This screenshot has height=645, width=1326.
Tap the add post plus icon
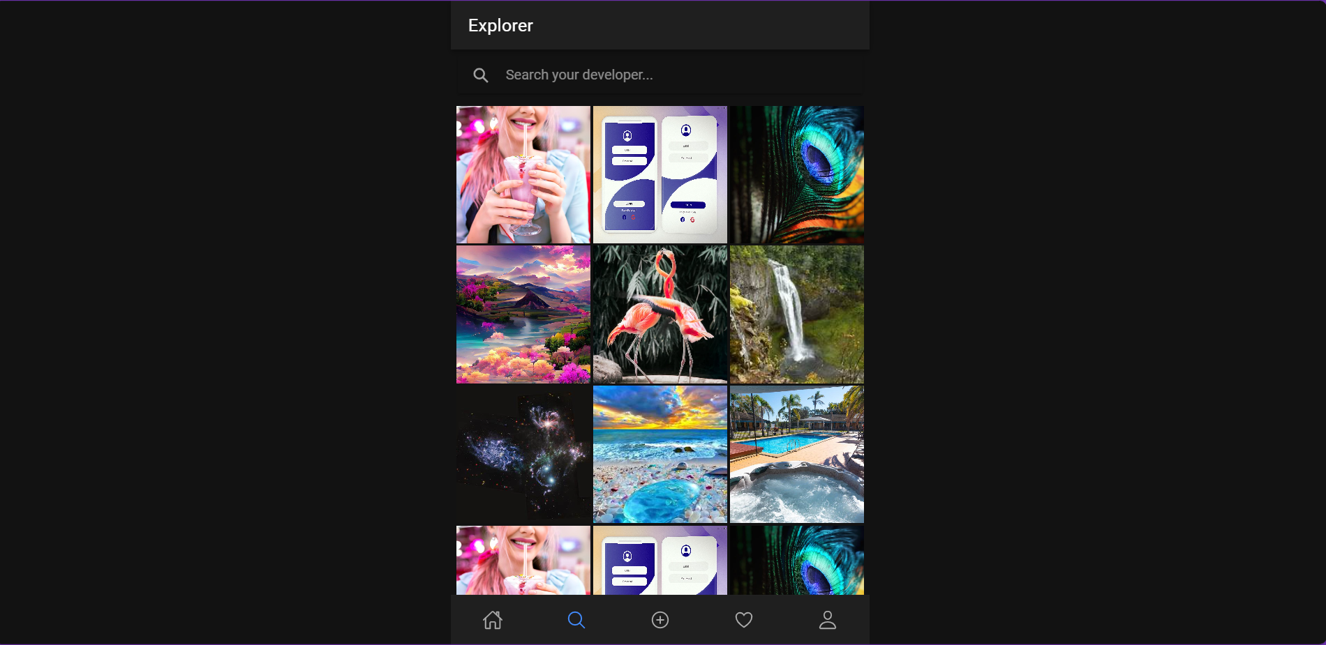tap(660, 620)
